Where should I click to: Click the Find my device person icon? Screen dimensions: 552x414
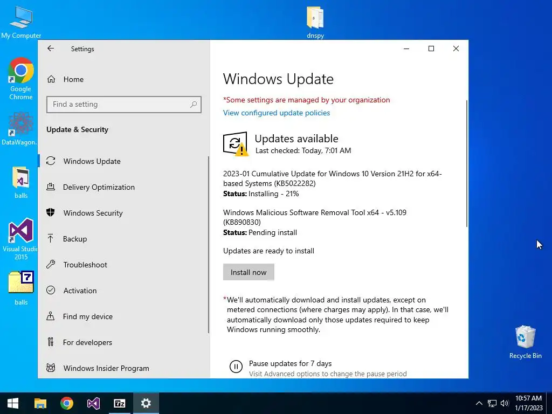pyautogui.click(x=50, y=316)
